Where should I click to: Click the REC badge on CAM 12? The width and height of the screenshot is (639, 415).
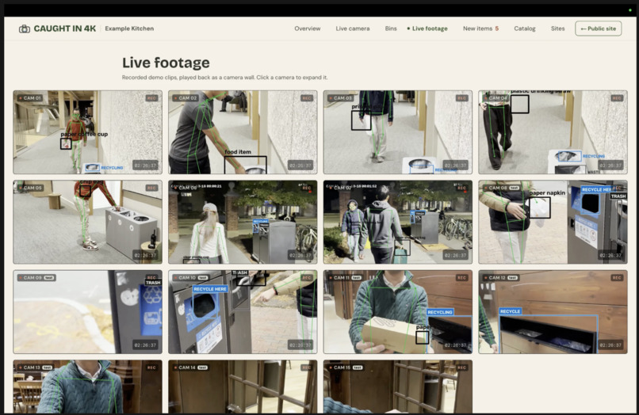(617, 278)
